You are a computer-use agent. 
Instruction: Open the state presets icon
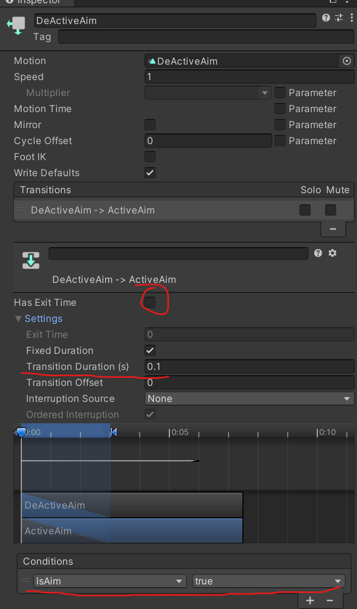[339, 18]
